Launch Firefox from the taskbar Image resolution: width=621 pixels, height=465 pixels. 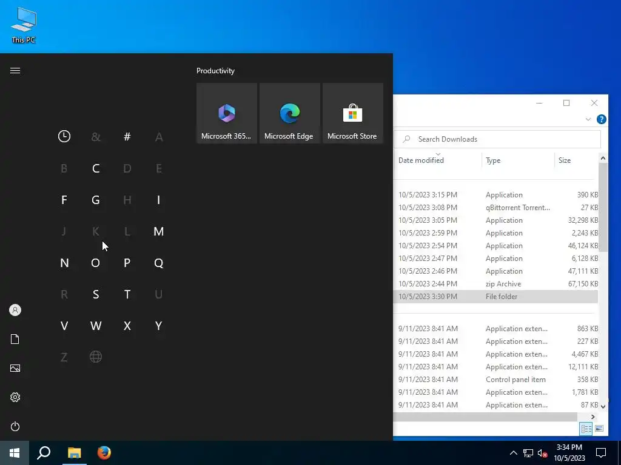104,453
